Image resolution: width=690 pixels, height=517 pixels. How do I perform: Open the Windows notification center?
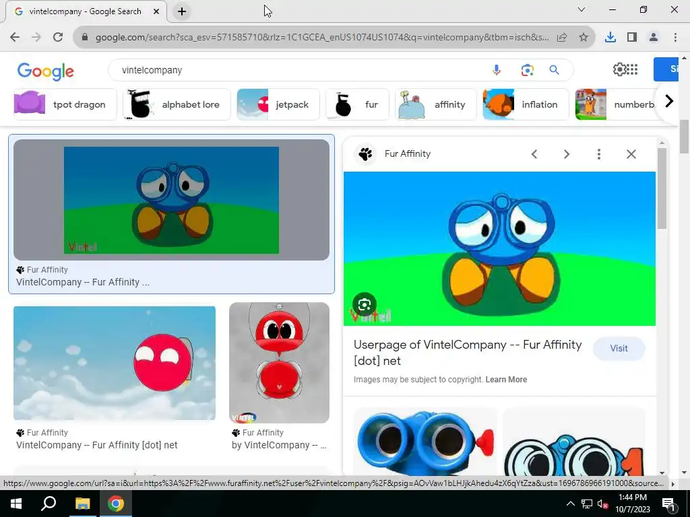click(x=668, y=504)
